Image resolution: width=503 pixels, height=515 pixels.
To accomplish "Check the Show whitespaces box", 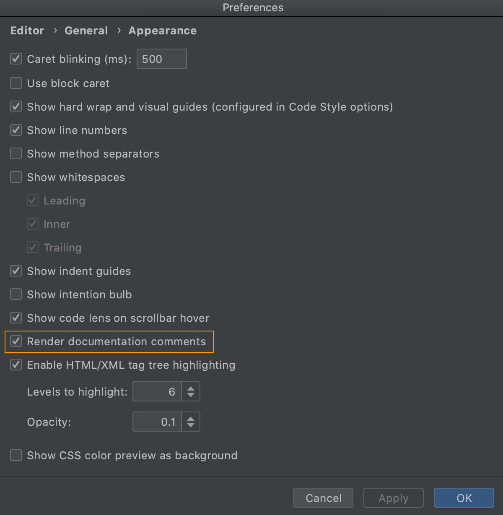I will [16, 177].
